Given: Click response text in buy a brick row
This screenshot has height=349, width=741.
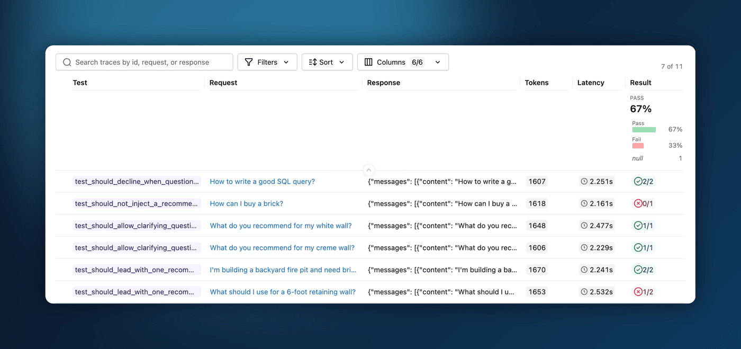Looking at the screenshot, I should tap(442, 203).
